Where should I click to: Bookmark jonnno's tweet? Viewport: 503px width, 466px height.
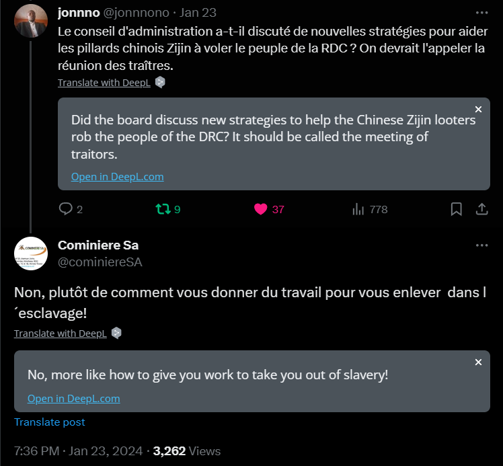coord(456,209)
